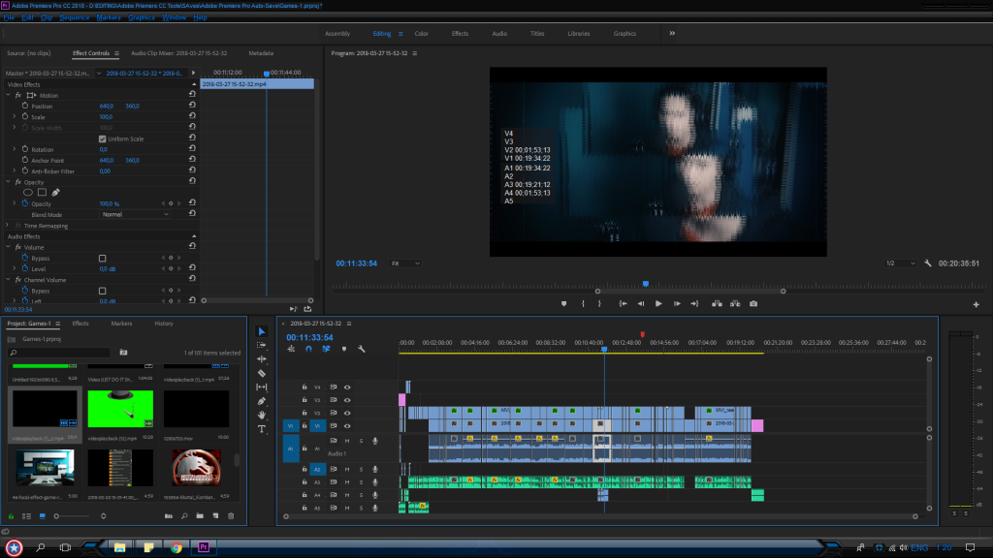Viewport: 993px width, 558px height.
Task: Create a 4-point rectangle mask for Opacity
Action: click(x=42, y=193)
